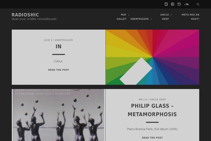Click the Colour. excerpt text
The image size is (211, 141).
pyautogui.click(x=58, y=61)
